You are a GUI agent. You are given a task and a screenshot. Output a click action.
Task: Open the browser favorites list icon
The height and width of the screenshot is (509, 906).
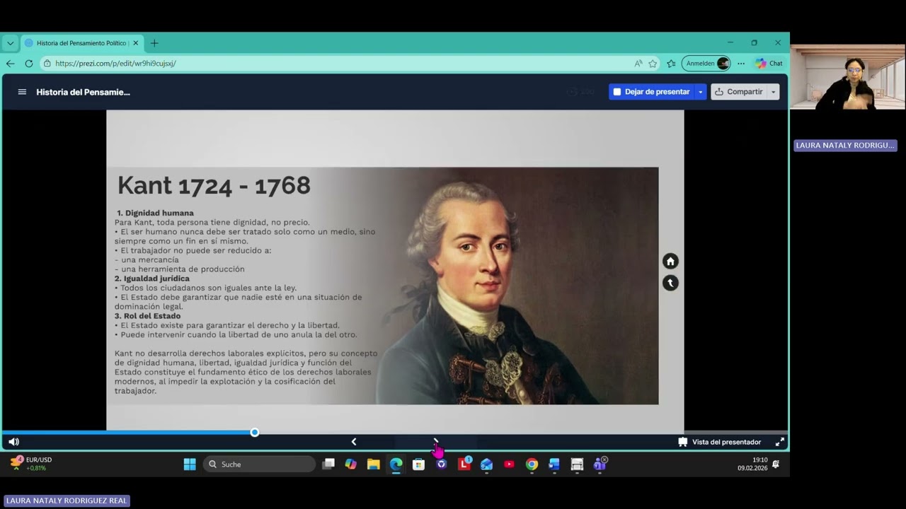[x=671, y=63]
